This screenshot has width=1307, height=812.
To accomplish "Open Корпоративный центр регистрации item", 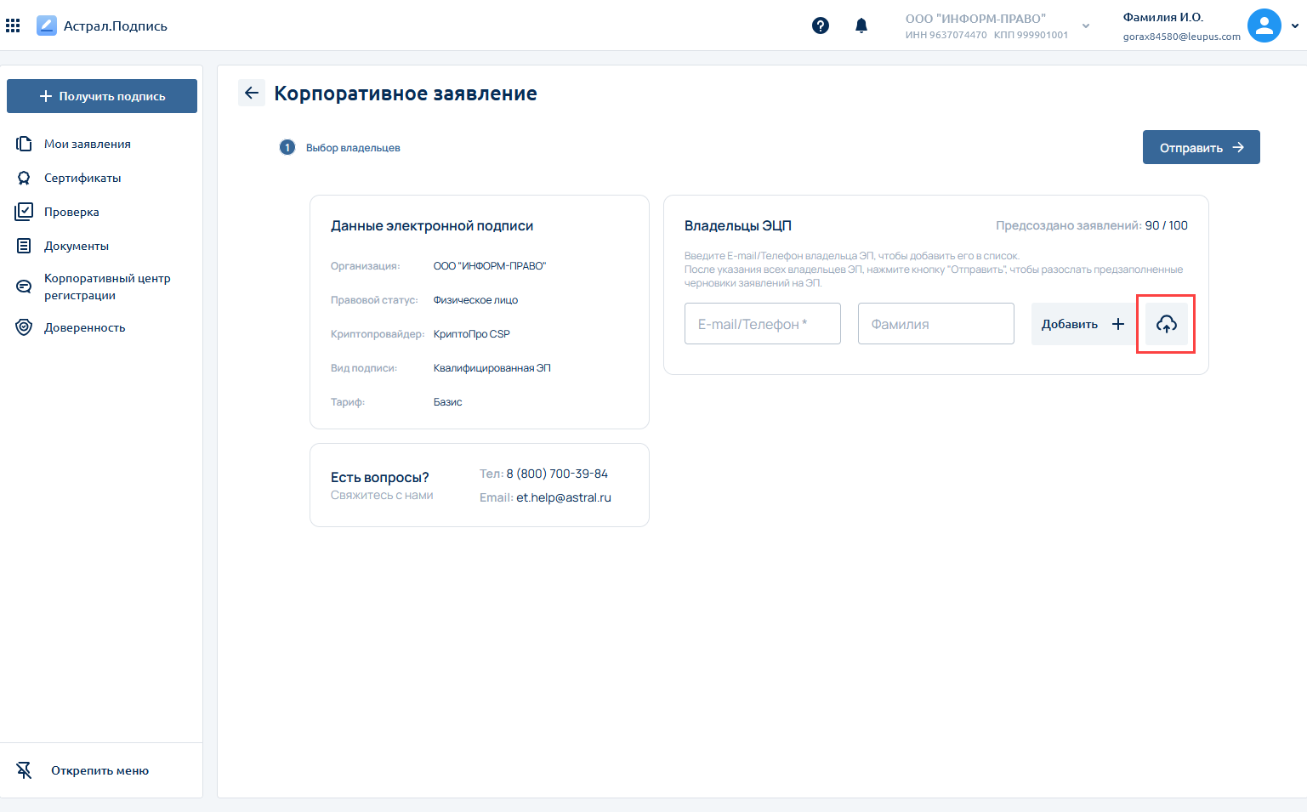I will pos(107,287).
